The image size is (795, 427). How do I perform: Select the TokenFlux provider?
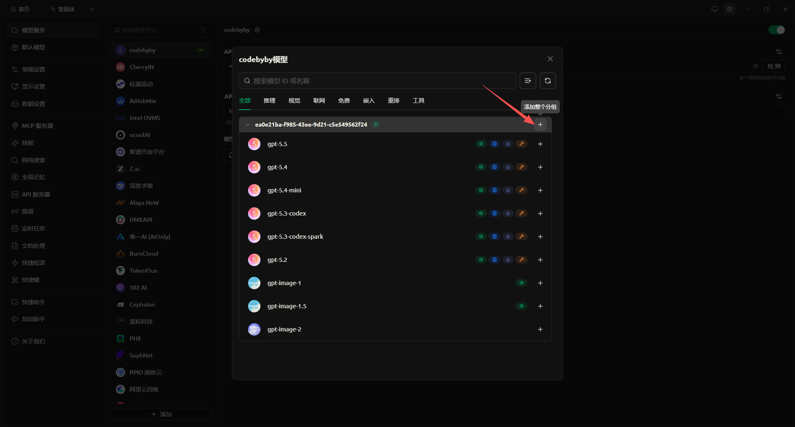(161, 271)
